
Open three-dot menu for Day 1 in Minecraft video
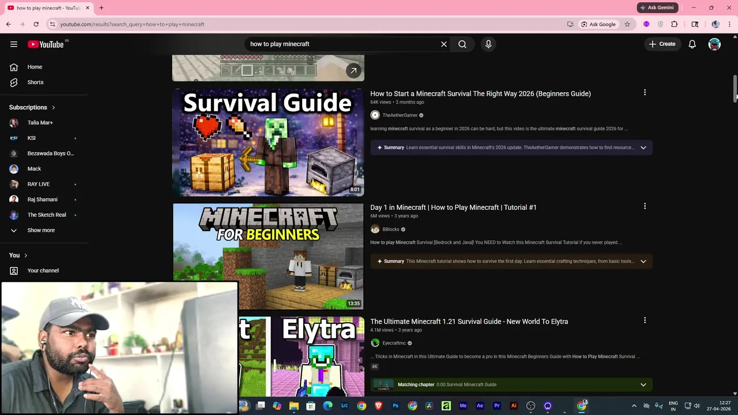(645, 206)
